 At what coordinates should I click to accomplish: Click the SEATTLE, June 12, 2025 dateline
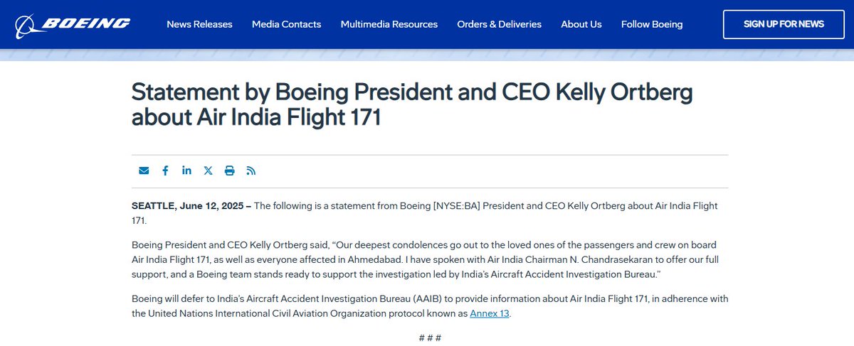click(x=191, y=206)
